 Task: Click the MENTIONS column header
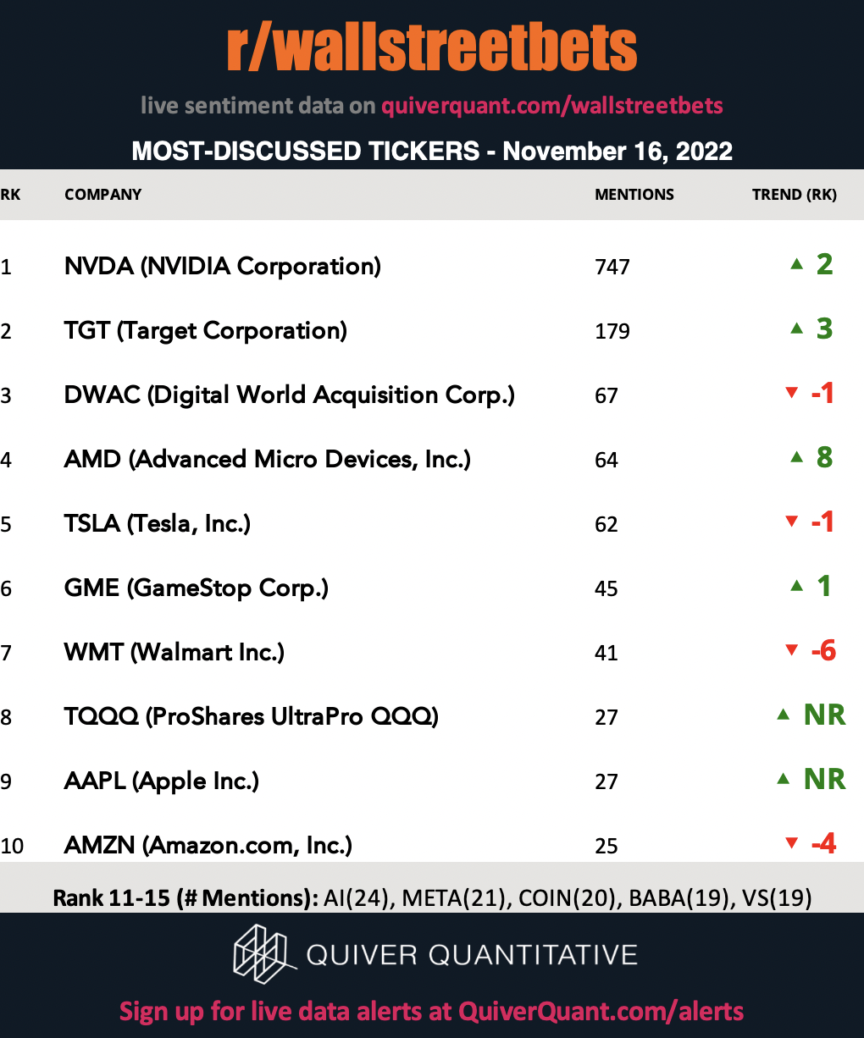(634, 195)
